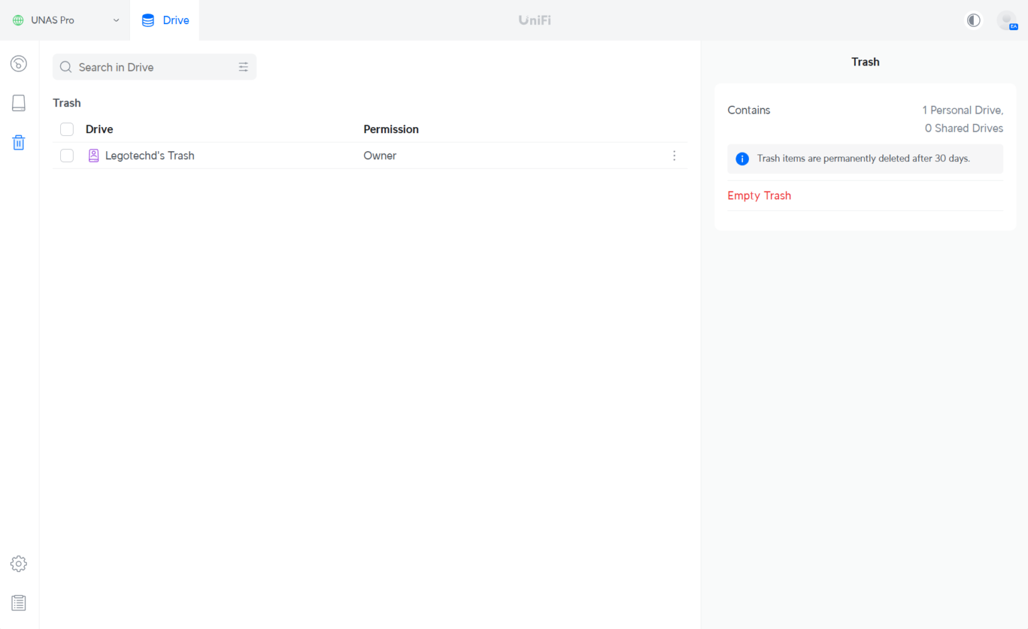Click the Trash title in right panel

click(865, 62)
